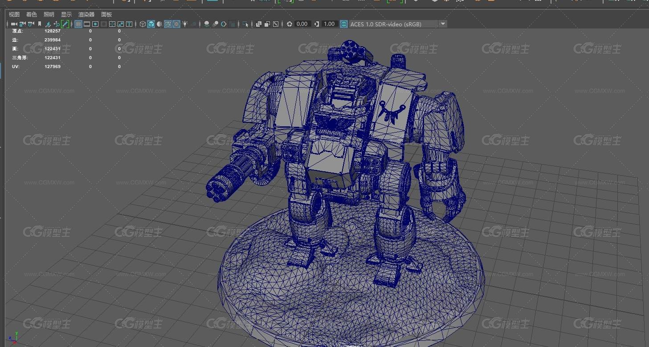Open the 着色 menu
The width and height of the screenshot is (649, 347).
[32, 15]
